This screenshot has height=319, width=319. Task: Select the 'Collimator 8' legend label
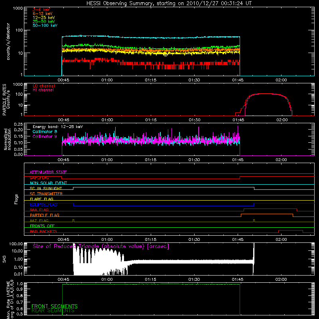pos(45,132)
